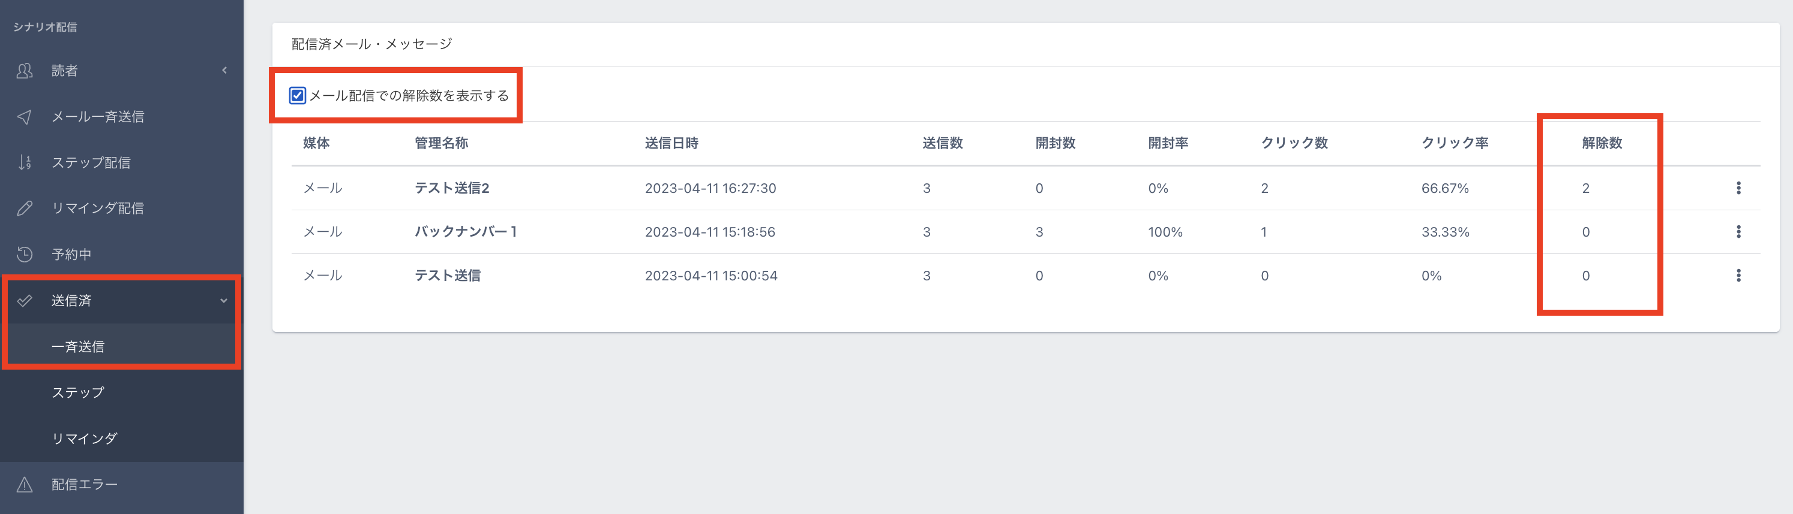Image resolution: width=1793 pixels, height=514 pixels.
Task: Open the テスト送信 message name
Action: [x=448, y=276]
